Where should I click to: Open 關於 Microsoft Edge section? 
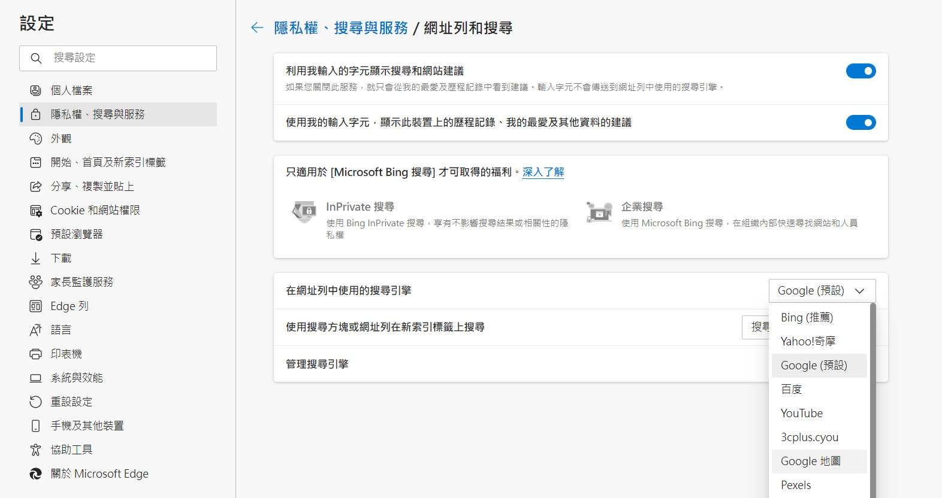pos(118,473)
